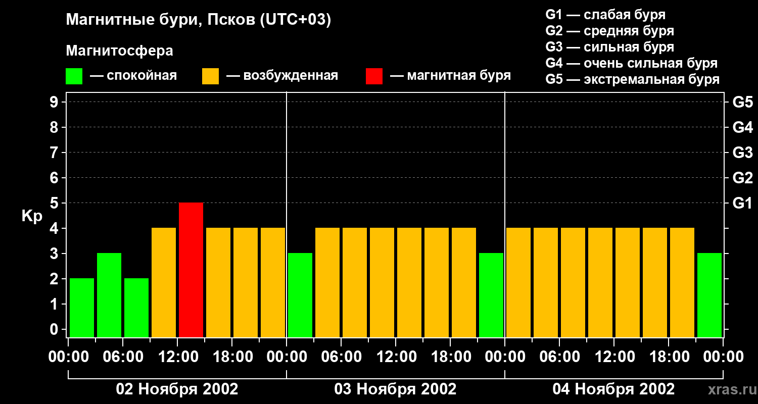758x404 pixels.
Task: Click the '06:00' time label above 02 Ноября
Action: click(123, 357)
